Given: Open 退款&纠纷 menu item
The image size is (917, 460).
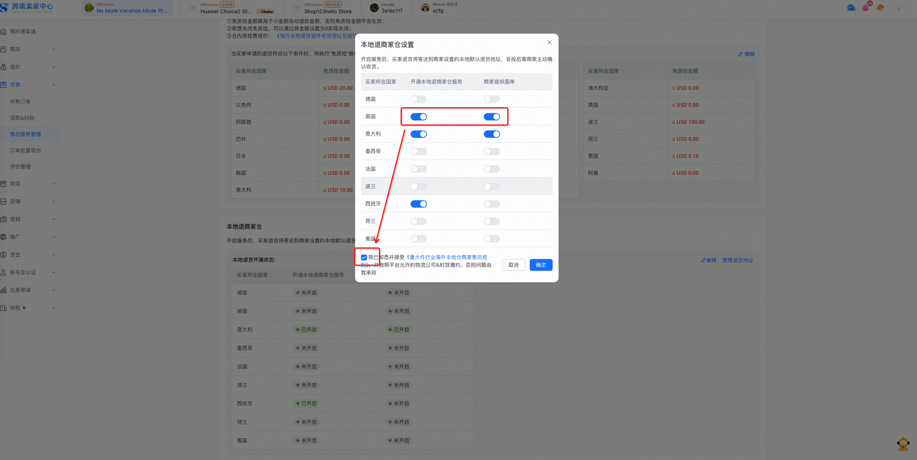Looking at the screenshot, I should pos(22,118).
